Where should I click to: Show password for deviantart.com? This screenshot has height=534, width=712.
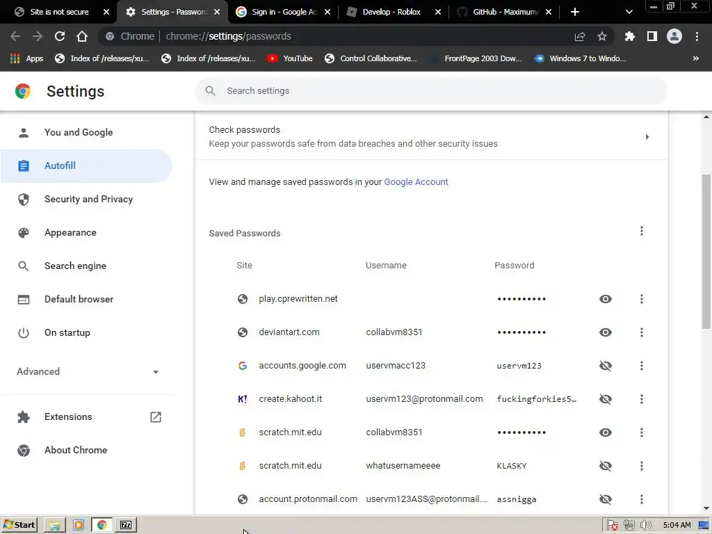606,332
